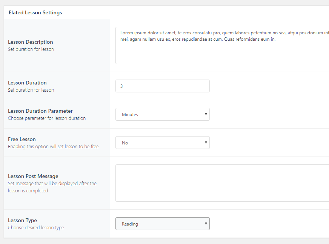329x244 pixels.
Task: Click the Lesson Duration Parameter label
Action: pyautogui.click(x=40, y=111)
